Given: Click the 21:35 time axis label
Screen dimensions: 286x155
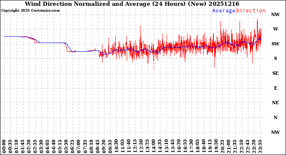Looking at the screenshot, I should click(x=235, y=147).
